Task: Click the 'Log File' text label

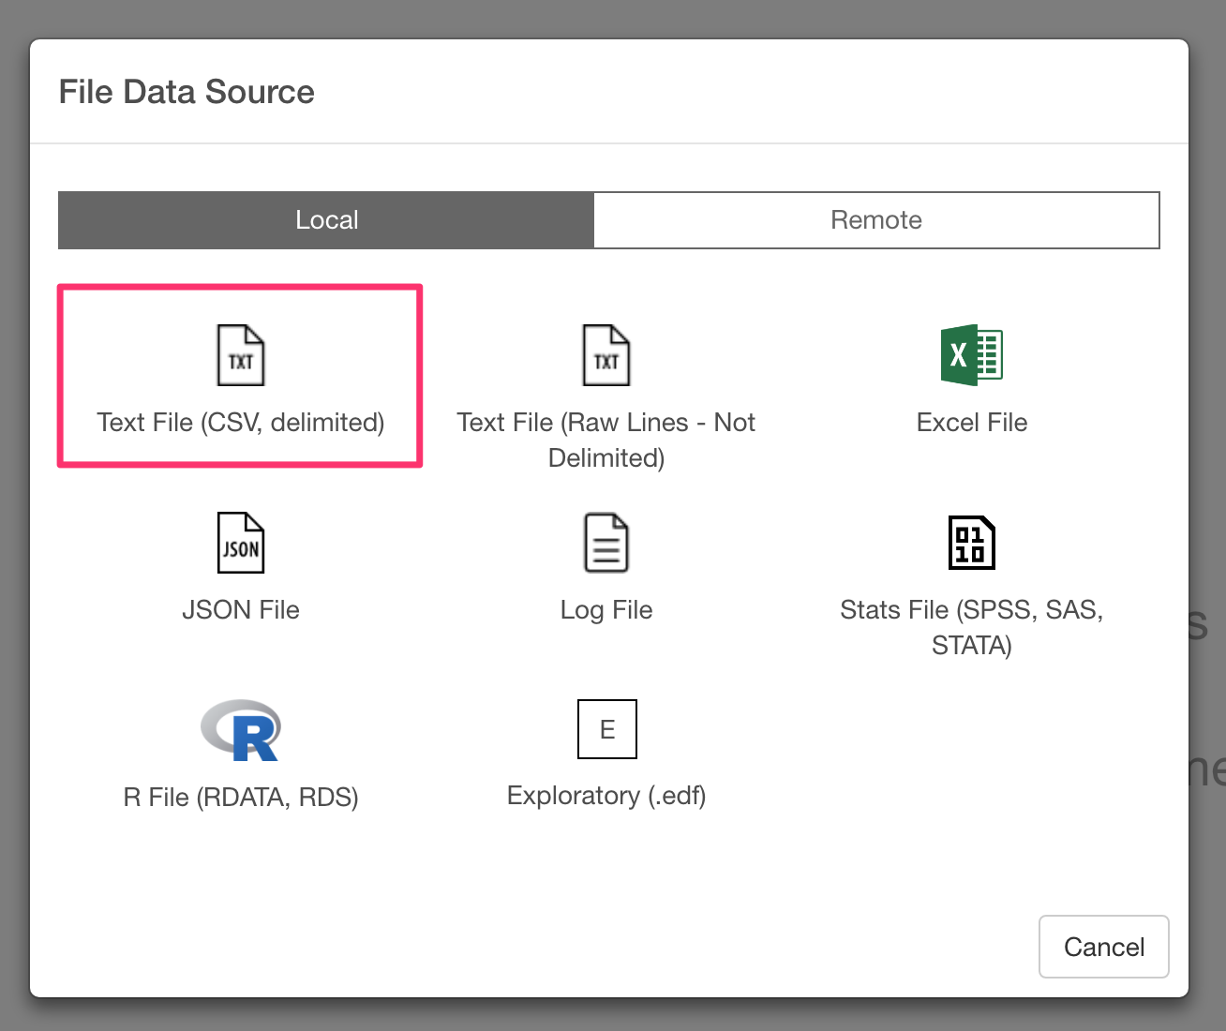Action: pos(606,610)
